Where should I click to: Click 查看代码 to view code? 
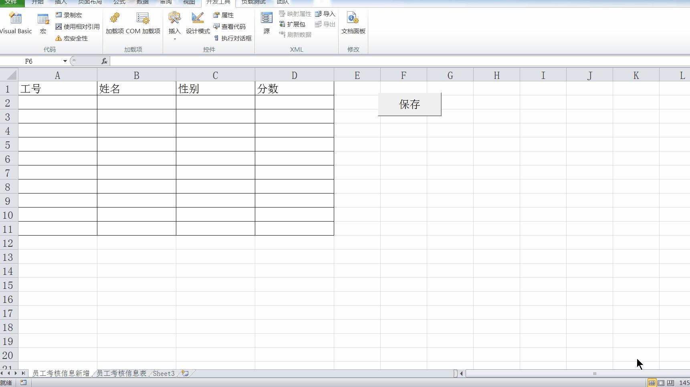pyautogui.click(x=230, y=26)
